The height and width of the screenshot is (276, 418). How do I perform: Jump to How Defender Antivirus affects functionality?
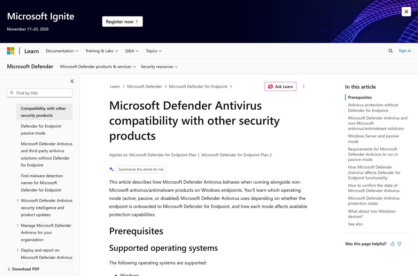click(374, 172)
